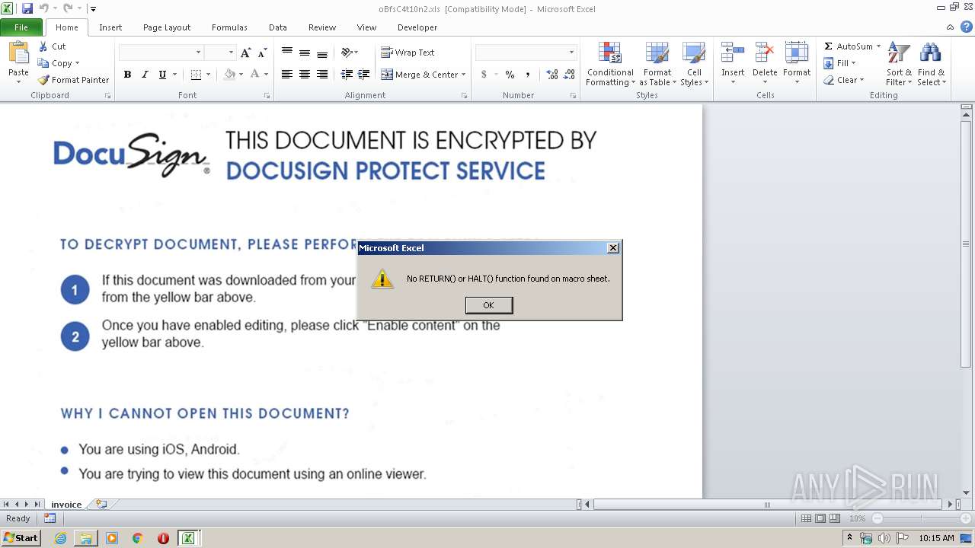The image size is (975, 548).
Task: Click Decrease Indent icon
Action: coord(347,75)
